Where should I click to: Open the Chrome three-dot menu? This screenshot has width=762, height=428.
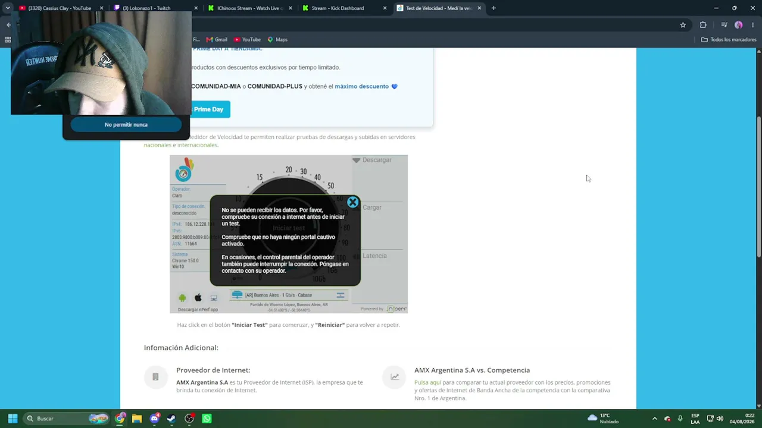click(753, 25)
